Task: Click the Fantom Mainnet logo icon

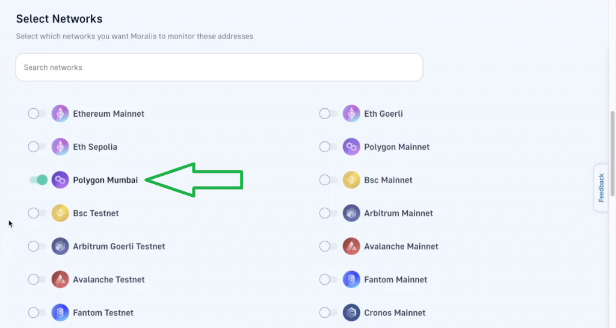Action: tap(351, 279)
